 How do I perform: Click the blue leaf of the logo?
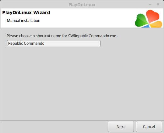pyautogui.click(x=146, y=26)
